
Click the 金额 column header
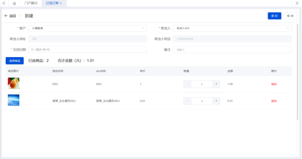click(x=230, y=71)
